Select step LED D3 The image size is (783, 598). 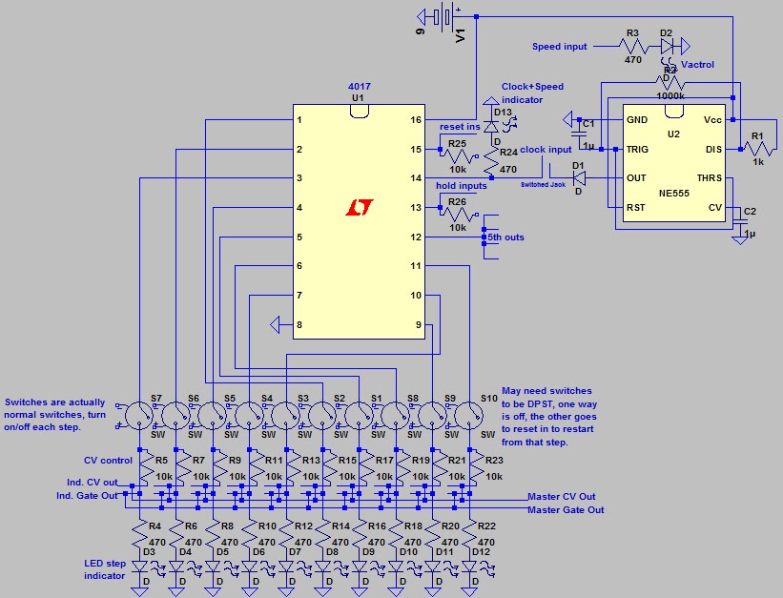point(140,567)
